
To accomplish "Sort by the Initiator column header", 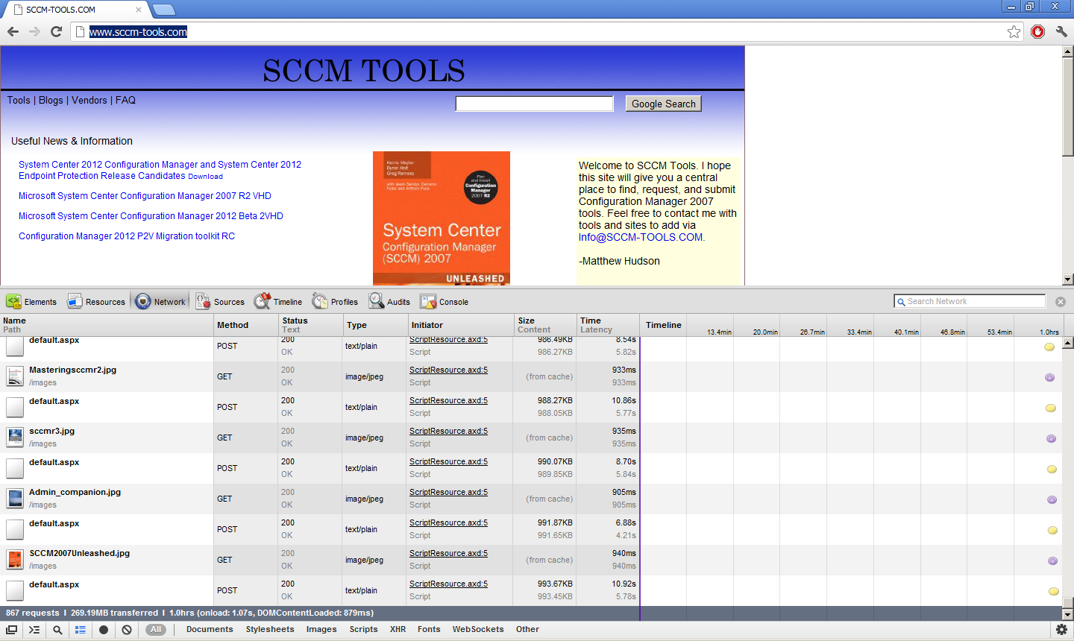I will tap(427, 325).
